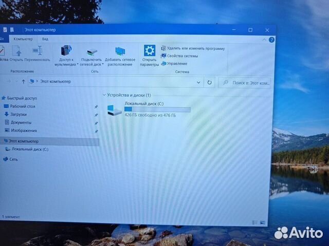The width and height of the screenshot is (329, 246).
Task: Unpin Рабочий стол using its pin icon
Action: (x=96, y=107)
